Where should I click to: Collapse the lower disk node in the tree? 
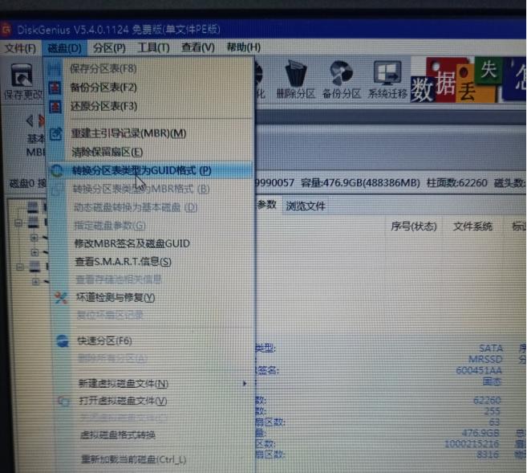20,267
